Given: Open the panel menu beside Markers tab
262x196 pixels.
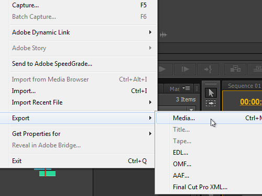Looking at the screenshot, I should (187, 88).
